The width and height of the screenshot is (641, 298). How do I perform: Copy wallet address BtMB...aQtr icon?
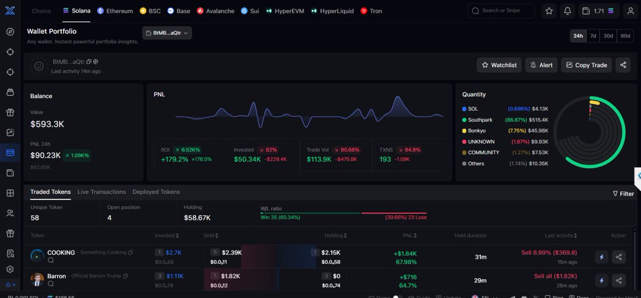[89, 62]
